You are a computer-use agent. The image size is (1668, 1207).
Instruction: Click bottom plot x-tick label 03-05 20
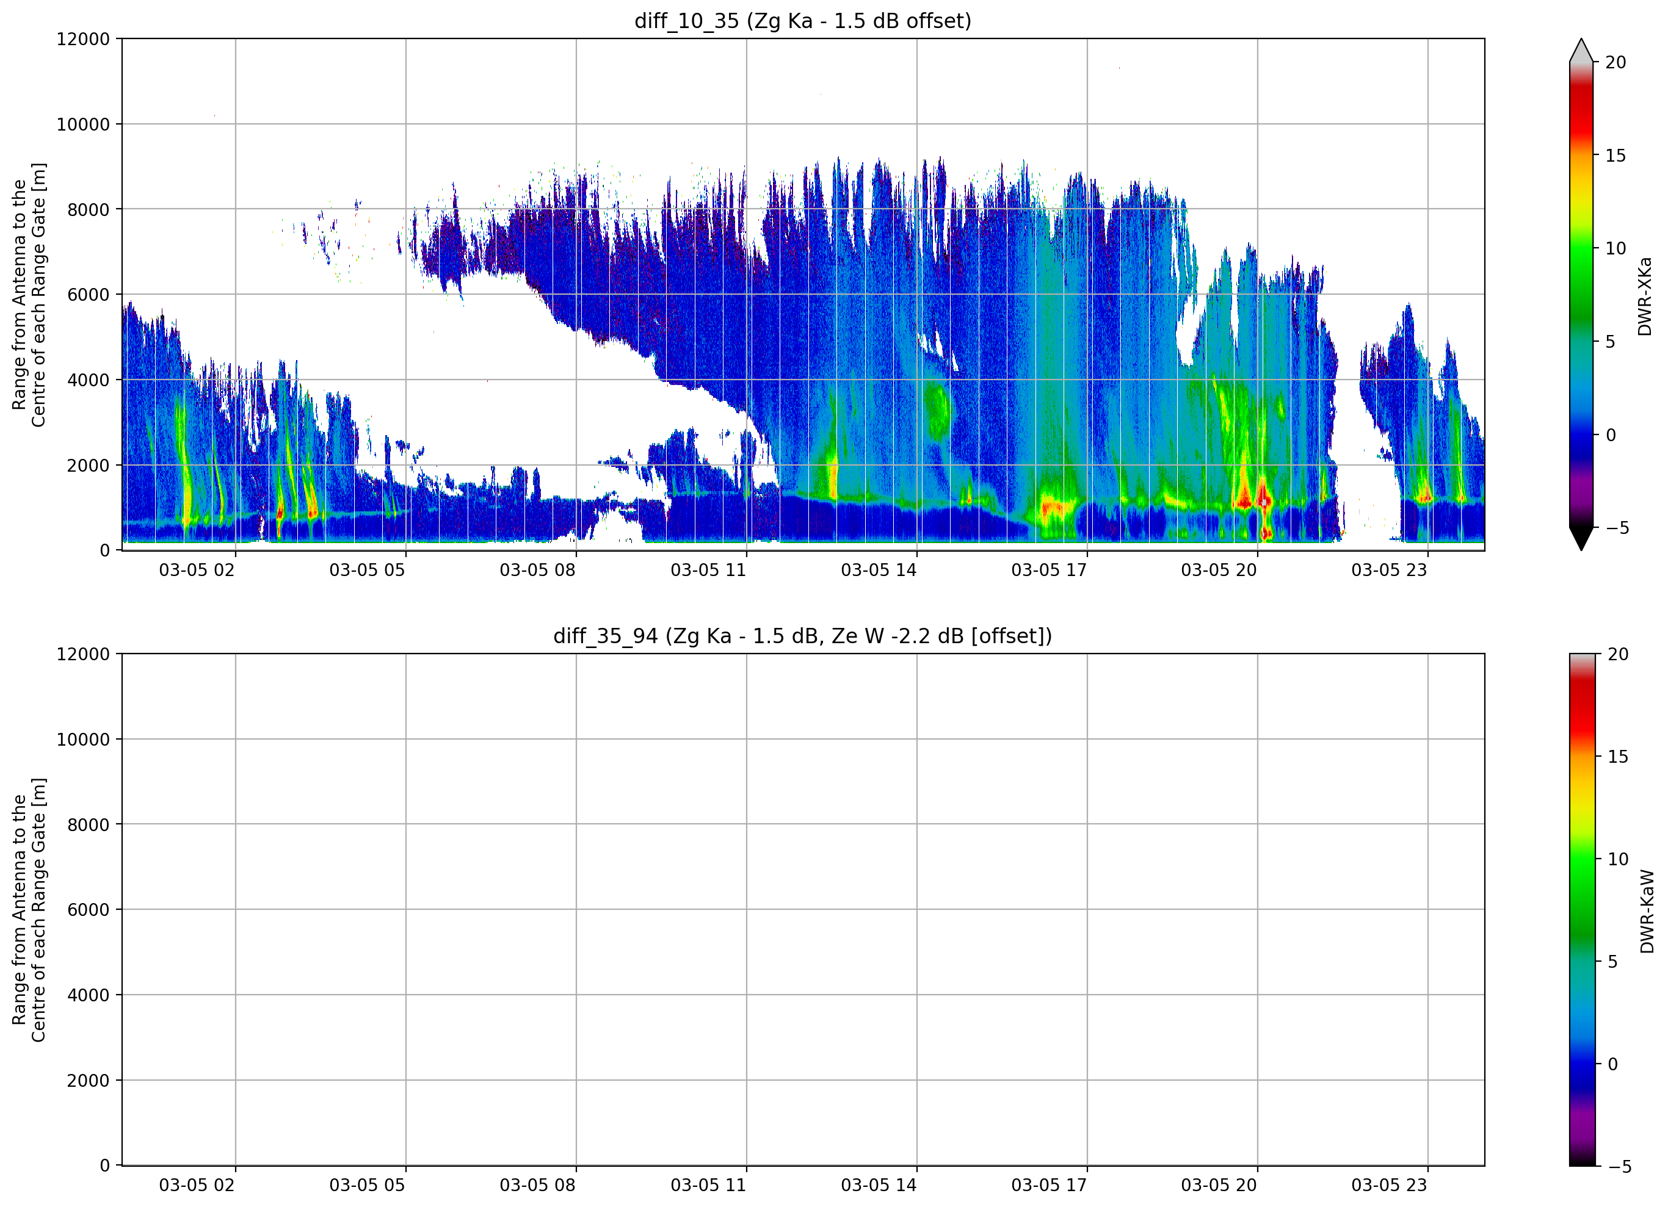pos(1219,1185)
